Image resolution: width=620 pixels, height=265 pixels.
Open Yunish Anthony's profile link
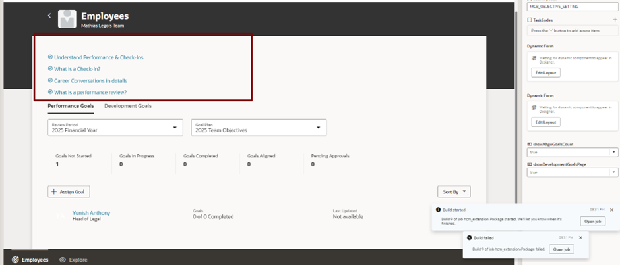pyautogui.click(x=91, y=213)
